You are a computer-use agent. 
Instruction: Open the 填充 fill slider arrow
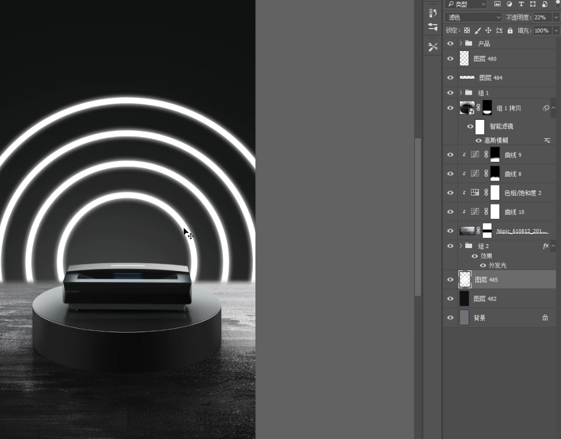[556, 30]
